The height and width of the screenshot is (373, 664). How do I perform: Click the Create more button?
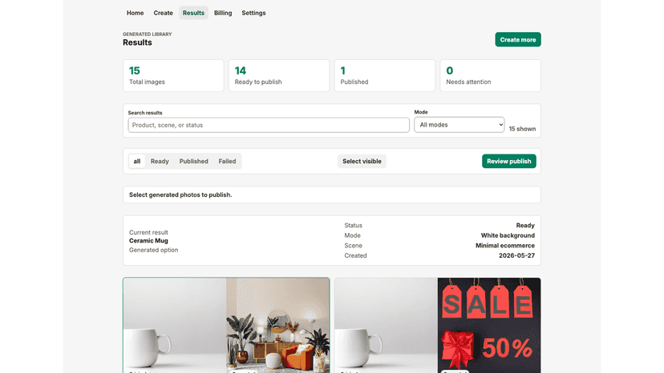pyautogui.click(x=518, y=40)
